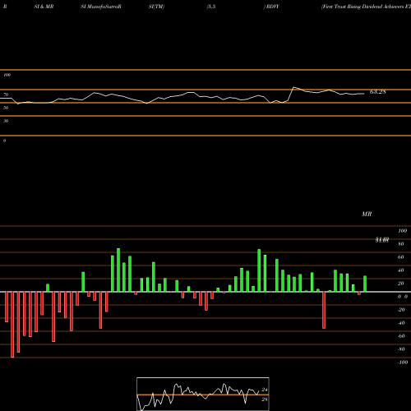Click the RSI 50 axis label

(x=6, y=108)
